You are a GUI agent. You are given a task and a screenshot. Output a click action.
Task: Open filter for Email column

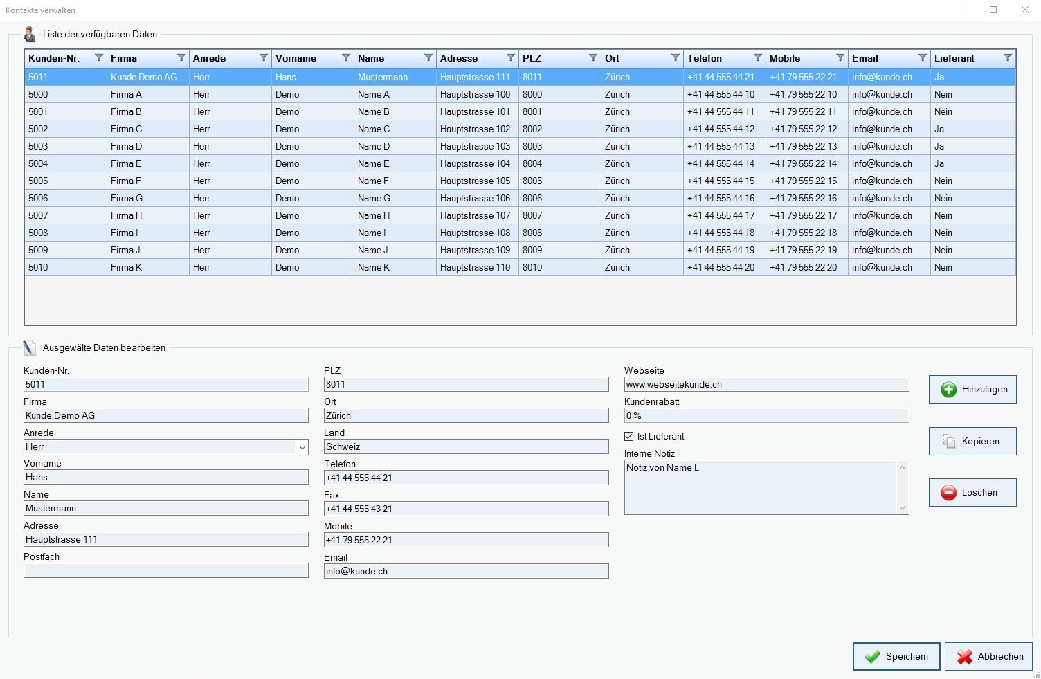(x=923, y=57)
